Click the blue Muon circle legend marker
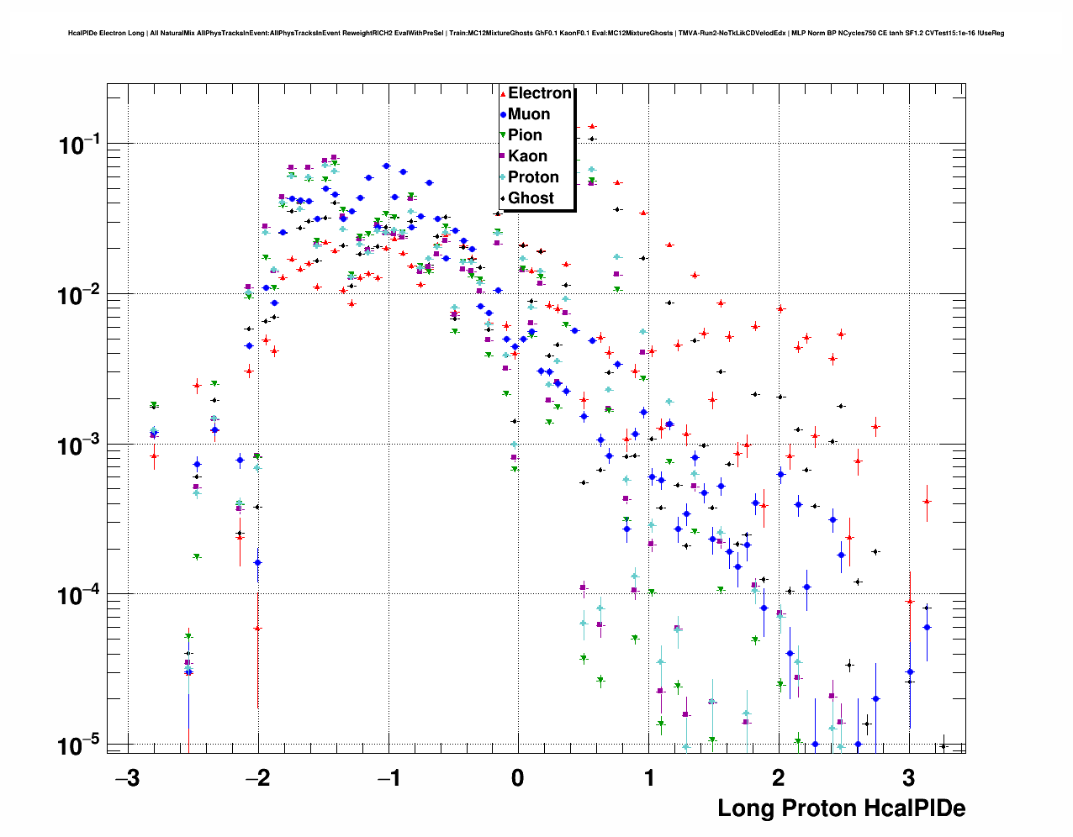 tap(503, 114)
